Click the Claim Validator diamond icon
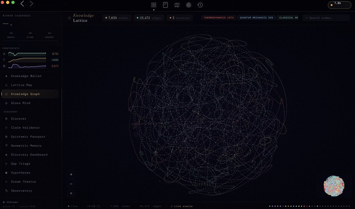This screenshot has height=209, width=355. 6,127
